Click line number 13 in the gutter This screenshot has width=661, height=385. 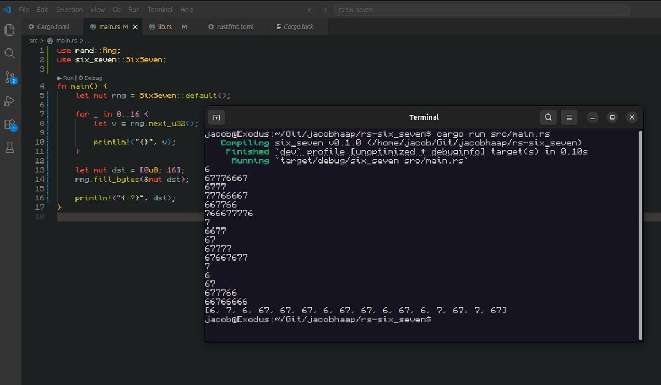click(x=40, y=170)
